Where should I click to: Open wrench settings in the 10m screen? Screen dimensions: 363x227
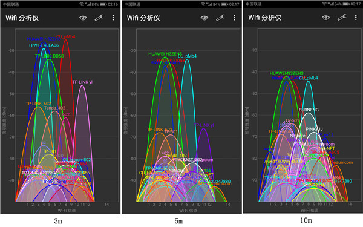342,18
